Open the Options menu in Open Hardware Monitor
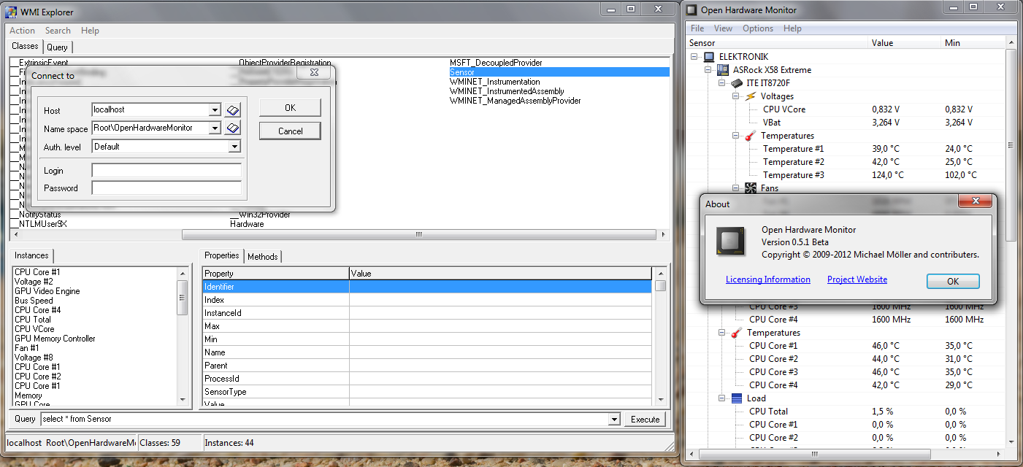The height and width of the screenshot is (467, 1023). click(x=757, y=28)
